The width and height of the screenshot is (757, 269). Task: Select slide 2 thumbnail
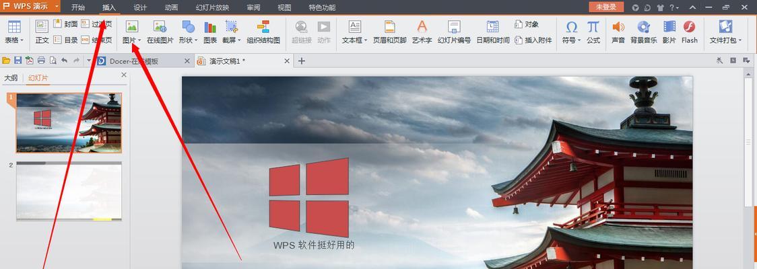pyautogui.click(x=69, y=192)
